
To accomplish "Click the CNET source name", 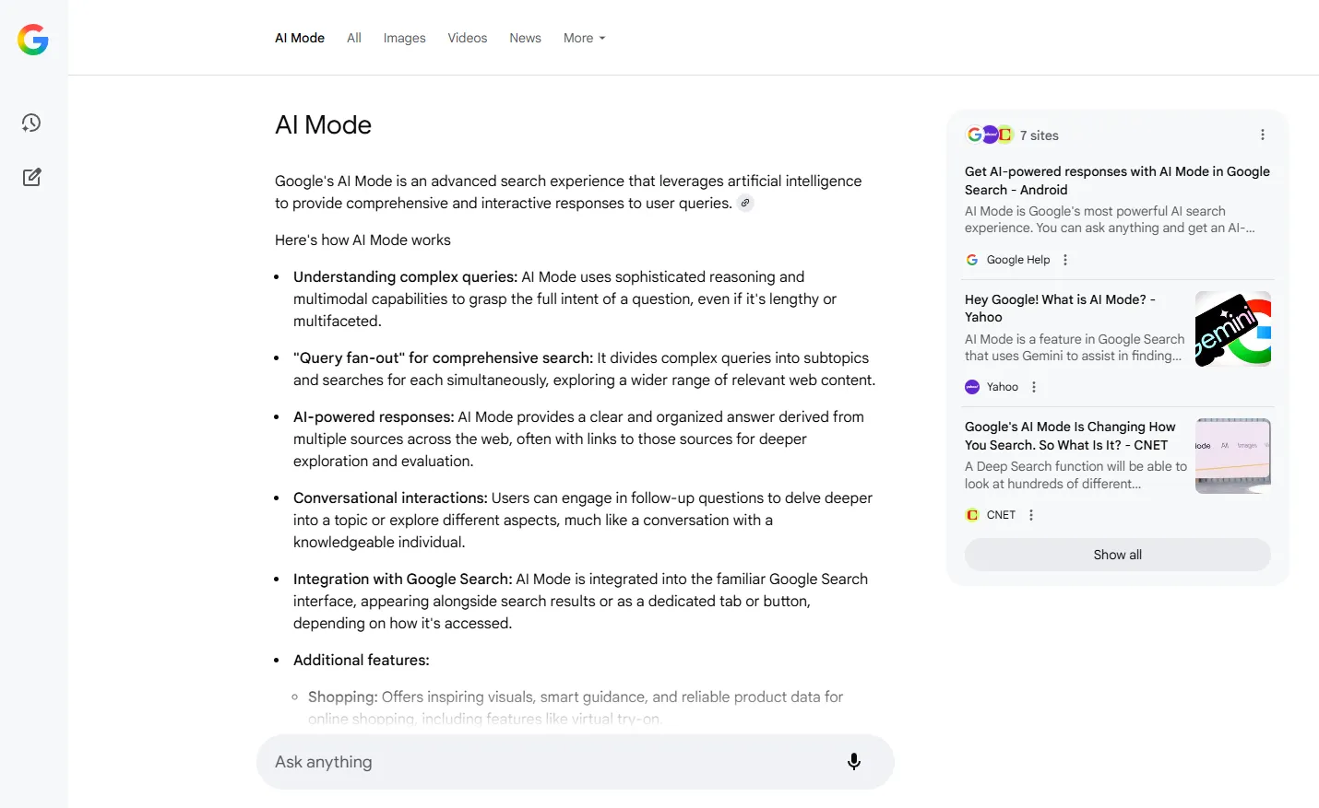I will point(1001,515).
